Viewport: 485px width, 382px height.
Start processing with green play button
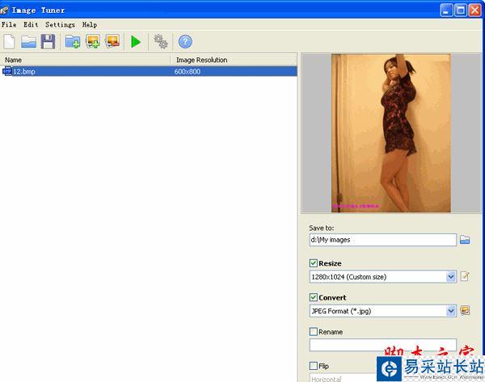tap(136, 42)
